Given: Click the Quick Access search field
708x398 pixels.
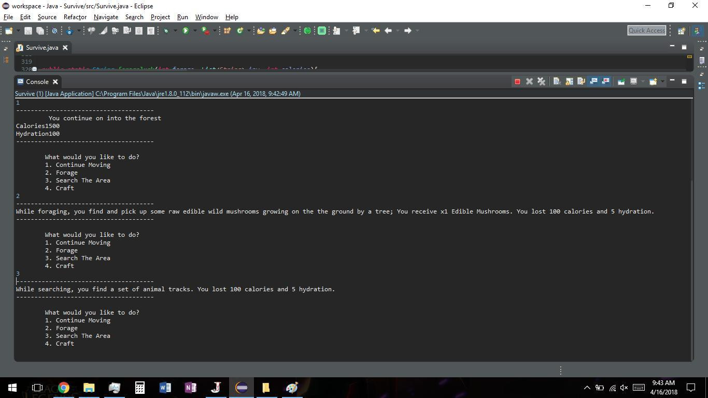Looking at the screenshot, I should click(646, 31).
